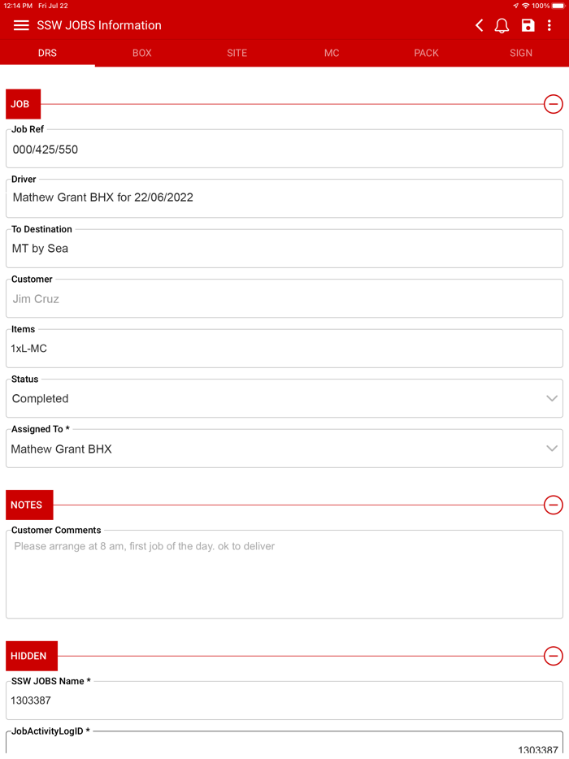
Task: Check the battery indicator in status bar
Action: pos(558,6)
